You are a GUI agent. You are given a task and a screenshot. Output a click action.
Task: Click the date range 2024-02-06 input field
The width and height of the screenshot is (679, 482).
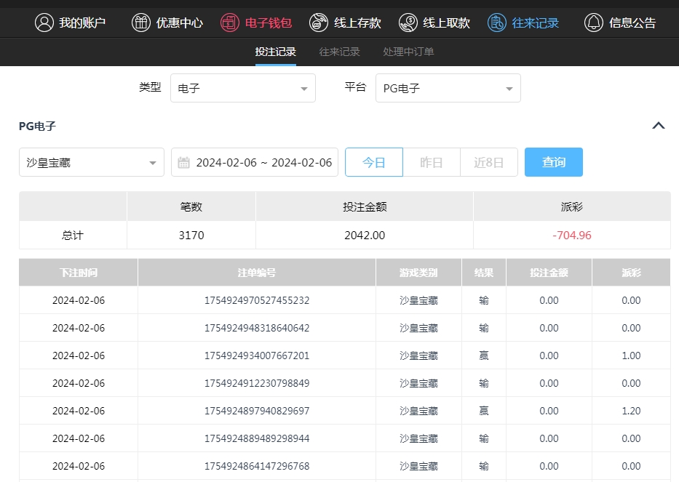click(x=263, y=162)
